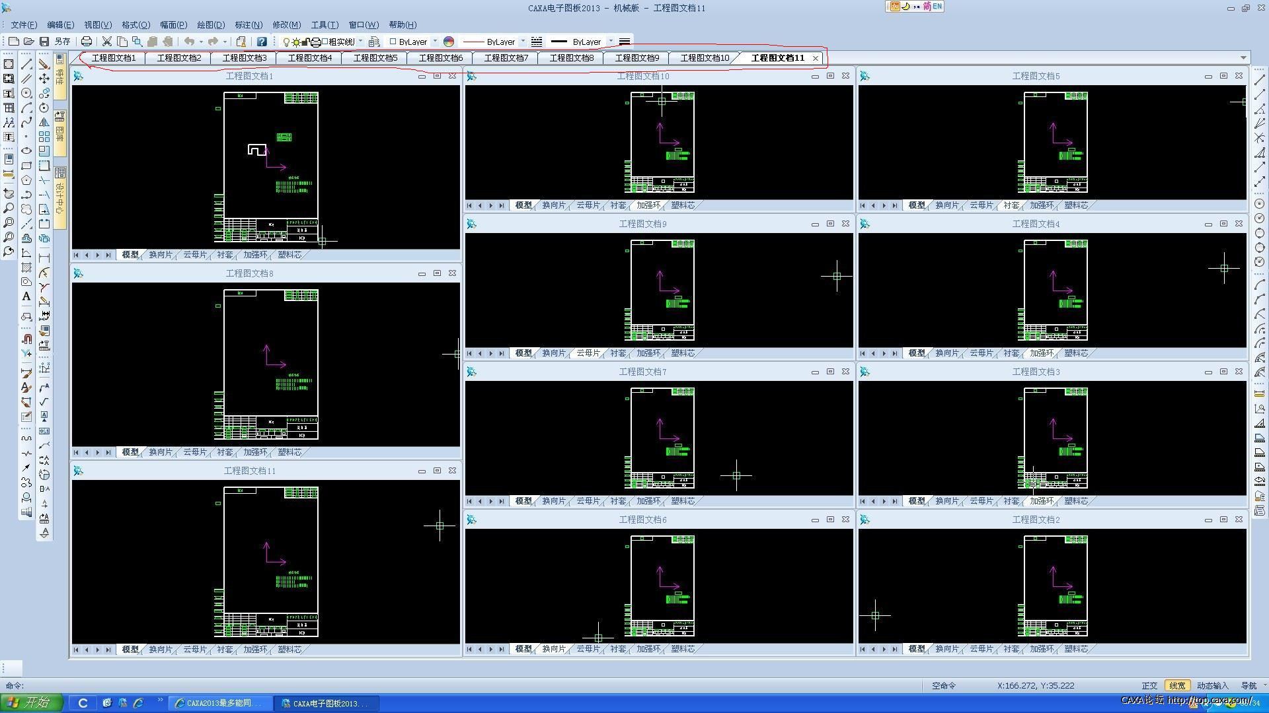Viewport: 1269px width, 713px height.
Task: Click the Undo arrow icon
Action: pyautogui.click(x=189, y=42)
